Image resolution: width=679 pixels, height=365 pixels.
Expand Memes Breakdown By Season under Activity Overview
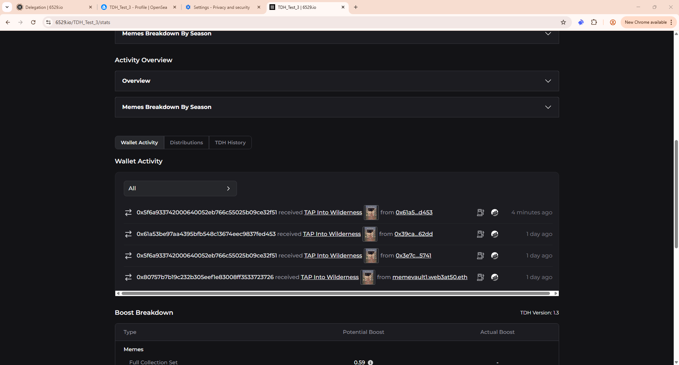click(x=337, y=107)
